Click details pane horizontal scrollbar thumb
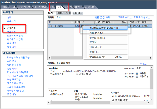Screen dimensions: 157x109 pos(80,103)
